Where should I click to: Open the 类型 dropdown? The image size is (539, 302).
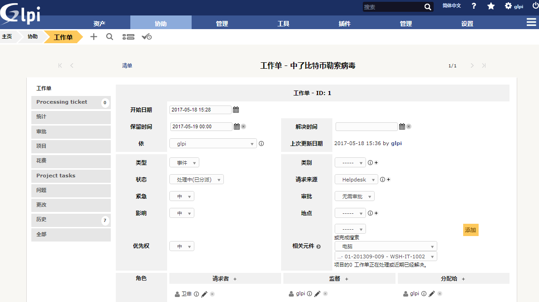pyautogui.click(x=184, y=163)
